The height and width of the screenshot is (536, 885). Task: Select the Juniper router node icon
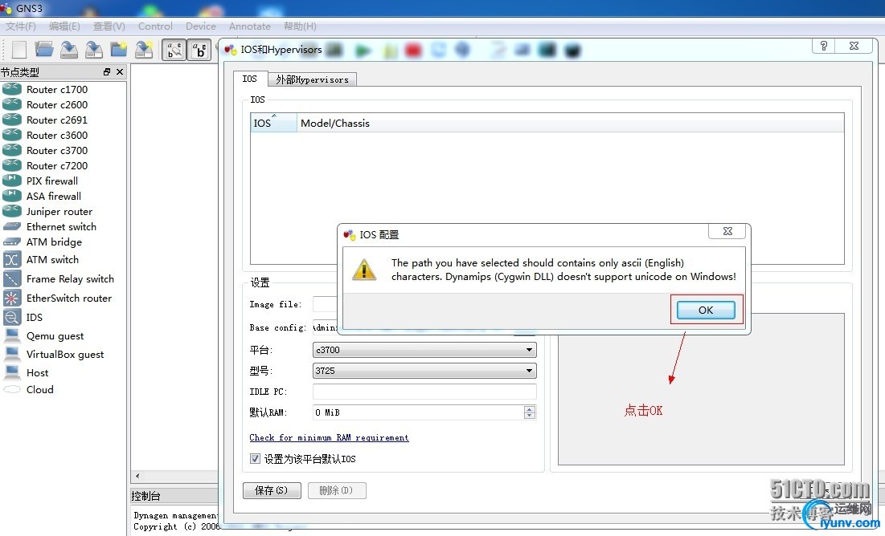click(x=12, y=211)
